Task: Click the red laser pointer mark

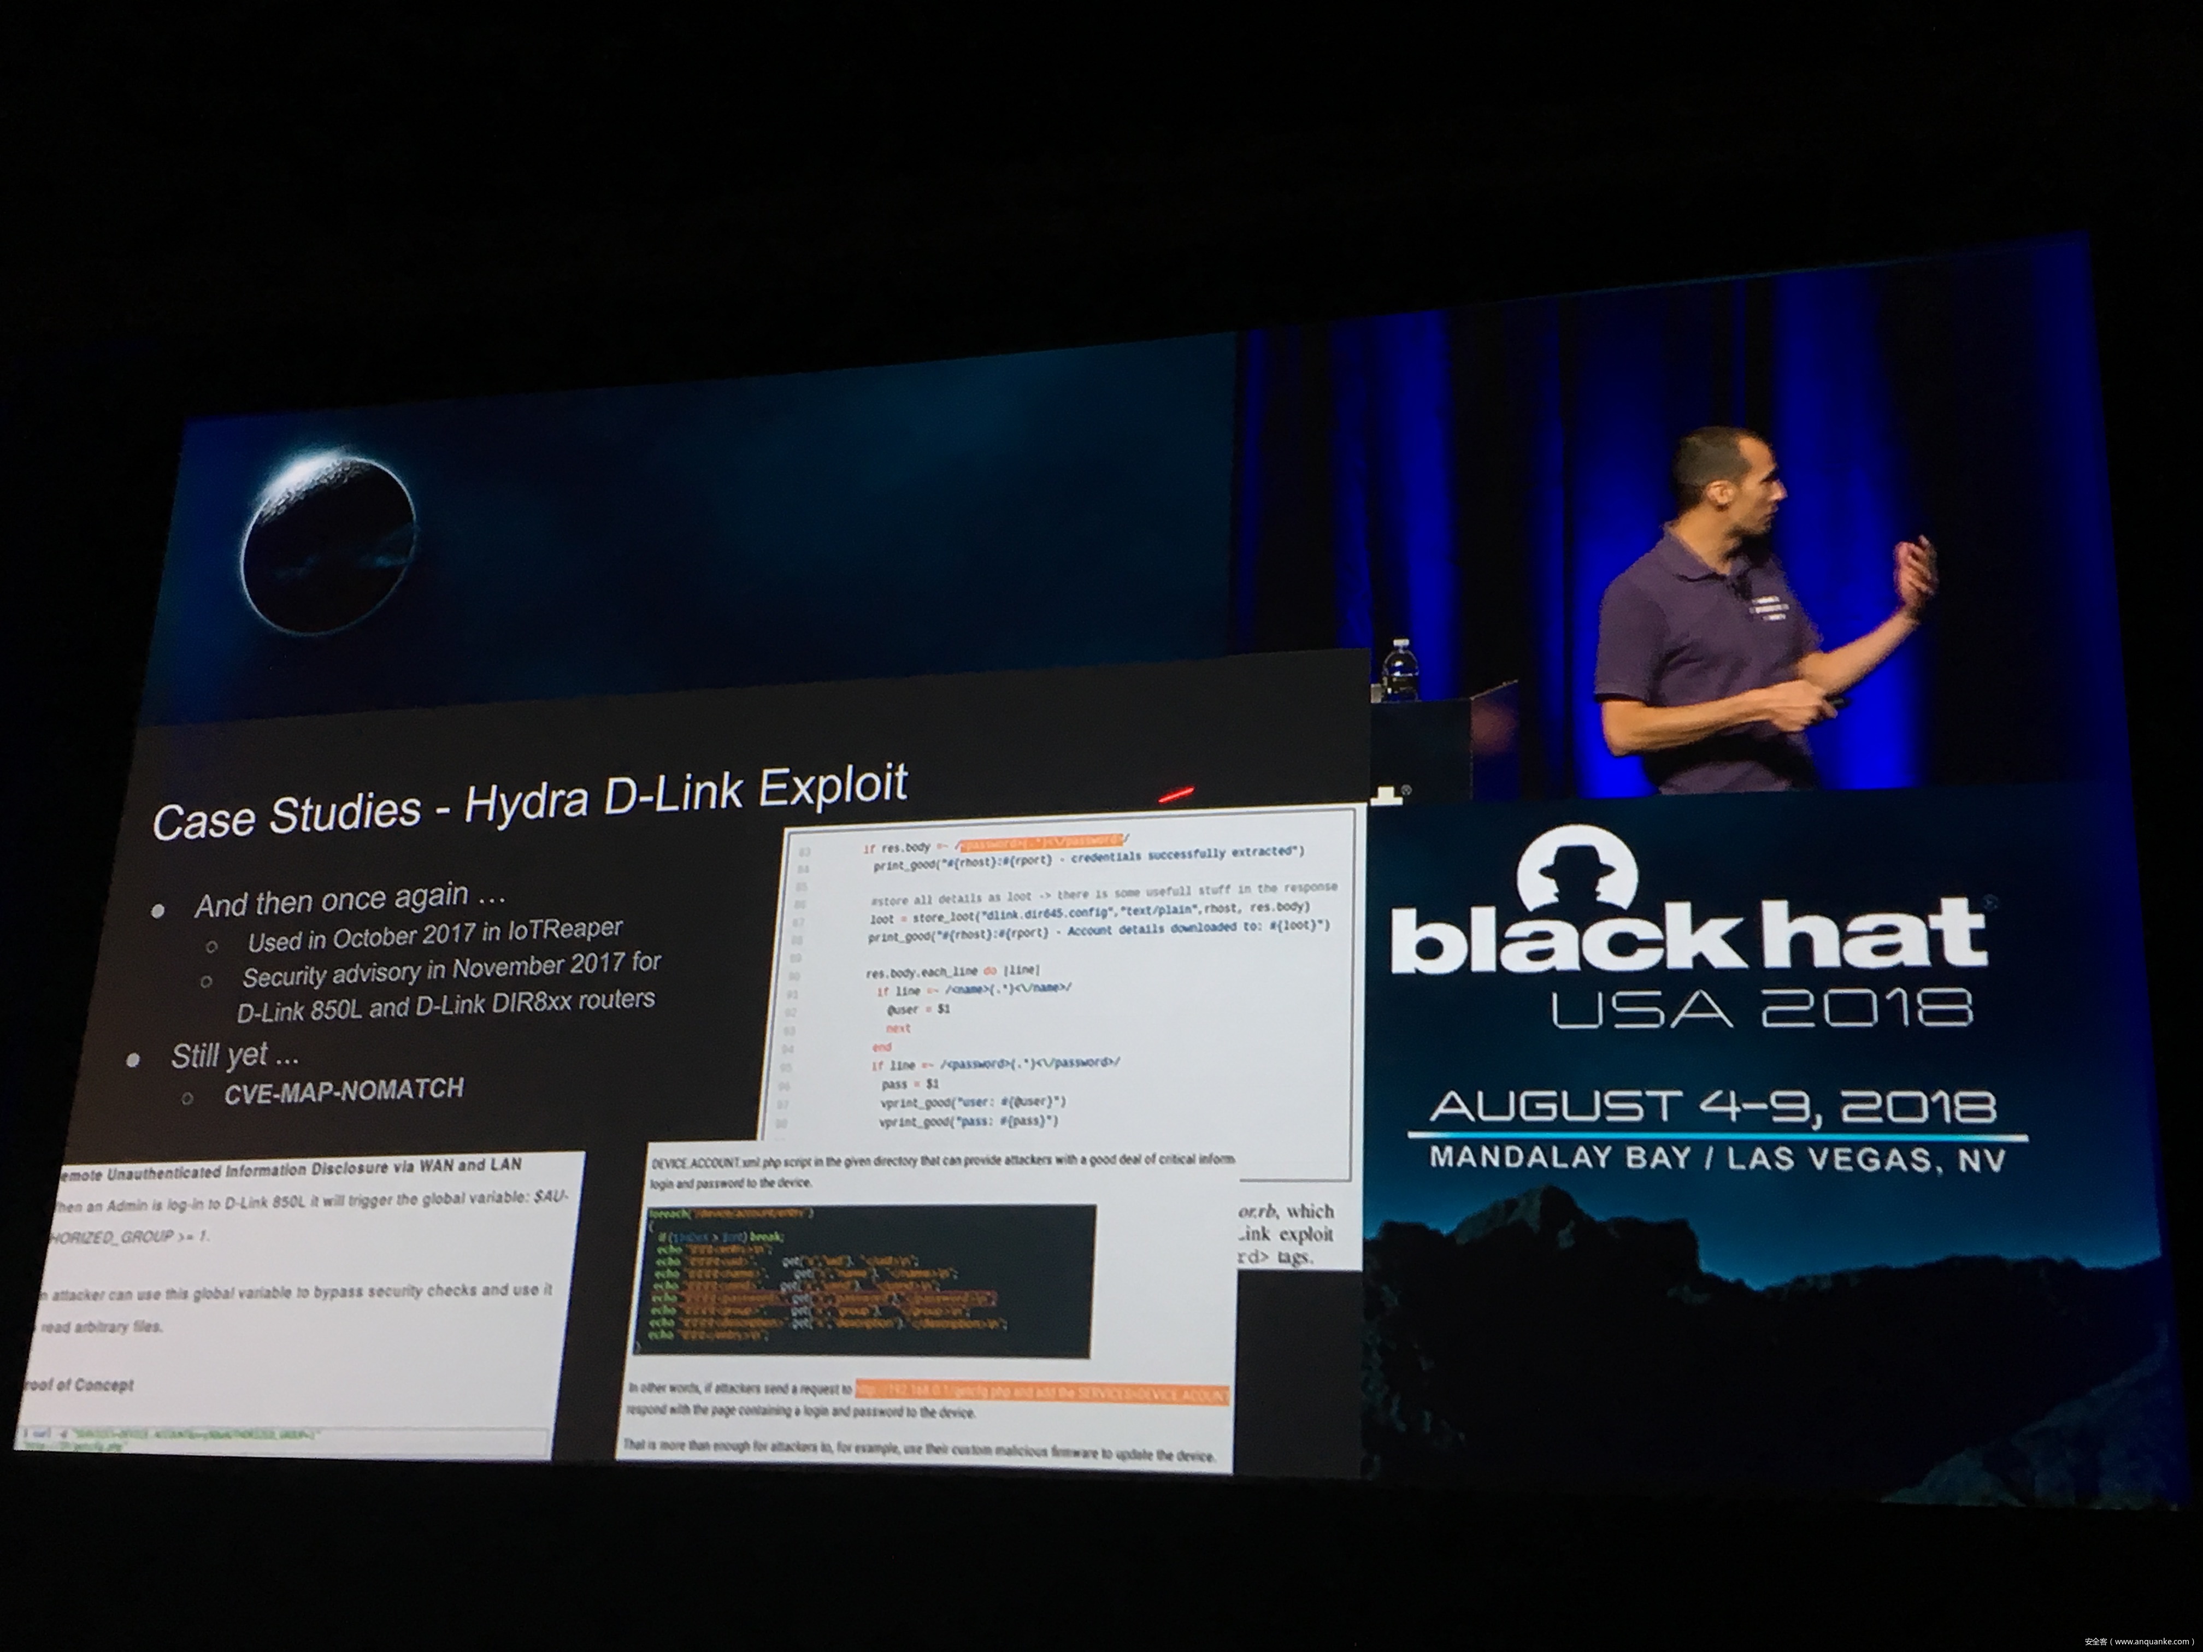Action: (1175, 795)
